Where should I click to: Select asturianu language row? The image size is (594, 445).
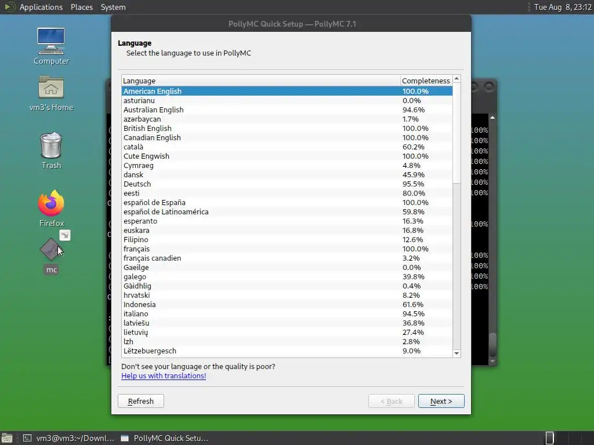pos(287,100)
